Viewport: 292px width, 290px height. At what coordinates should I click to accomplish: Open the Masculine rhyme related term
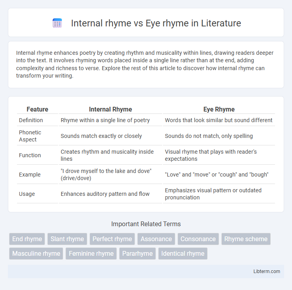(36, 253)
